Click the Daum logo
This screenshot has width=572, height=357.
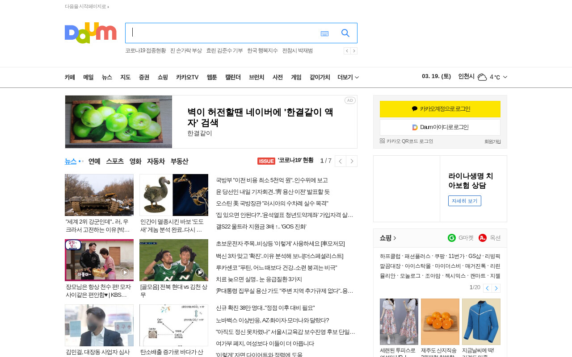coord(91,33)
